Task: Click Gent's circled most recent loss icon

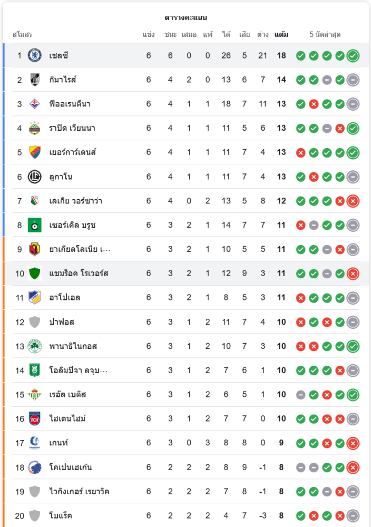Action: coord(353,443)
